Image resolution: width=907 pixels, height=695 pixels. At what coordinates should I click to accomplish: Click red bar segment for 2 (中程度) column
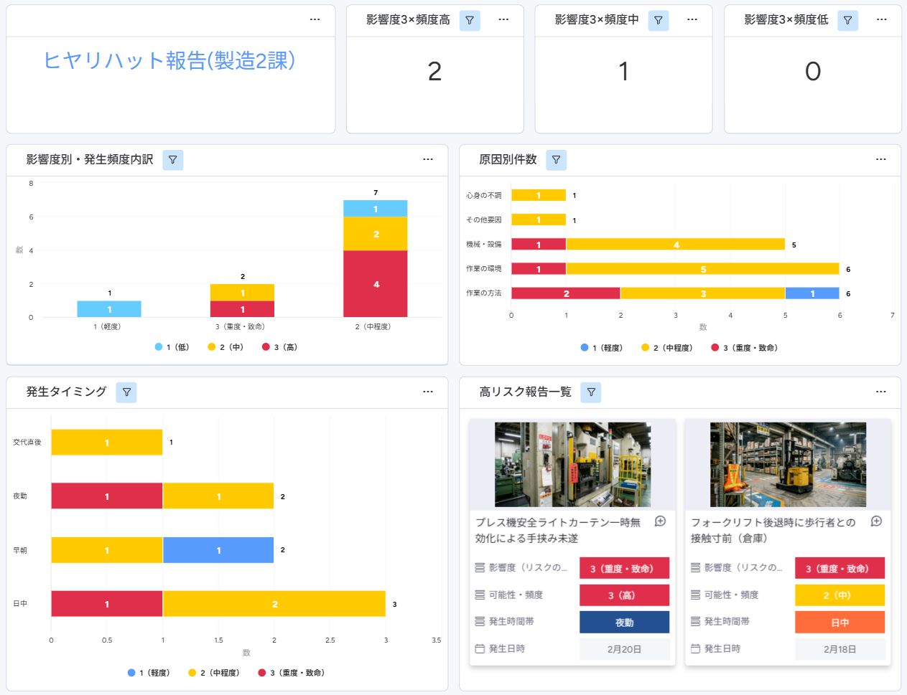click(x=375, y=284)
